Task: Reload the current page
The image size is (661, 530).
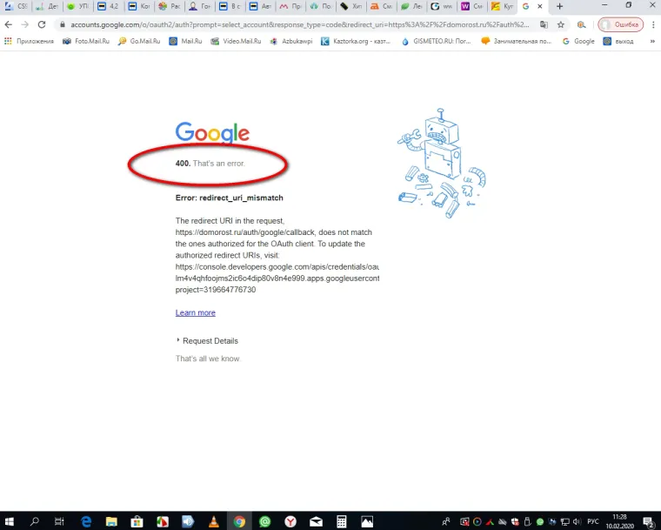Action: tap(41, 24)
